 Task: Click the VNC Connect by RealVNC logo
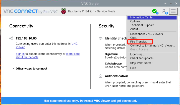pos(31,11)
